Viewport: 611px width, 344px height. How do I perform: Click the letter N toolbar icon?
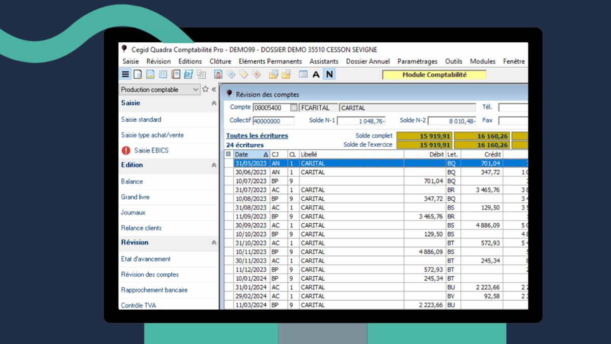(329, 74)
